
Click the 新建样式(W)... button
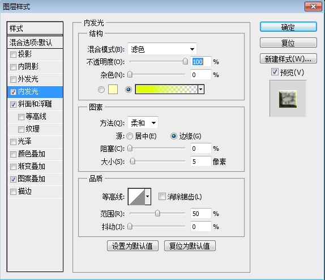(x=288, y=59)
